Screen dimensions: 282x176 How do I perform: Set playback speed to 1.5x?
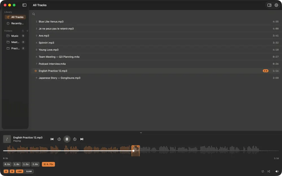point(26,164)
